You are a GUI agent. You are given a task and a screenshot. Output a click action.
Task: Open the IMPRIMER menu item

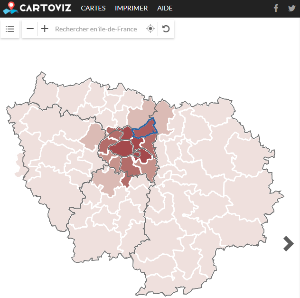pos(131,8)
